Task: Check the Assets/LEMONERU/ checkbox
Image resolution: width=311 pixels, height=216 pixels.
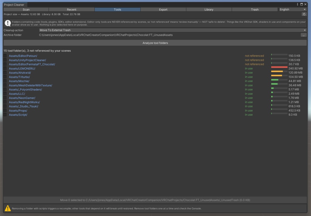Action: [x=5, y=68]
